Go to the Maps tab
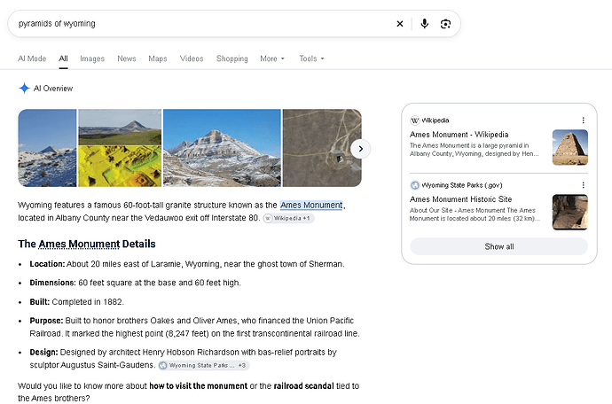This screenshot has height=404, width=612. pos(158,58)
